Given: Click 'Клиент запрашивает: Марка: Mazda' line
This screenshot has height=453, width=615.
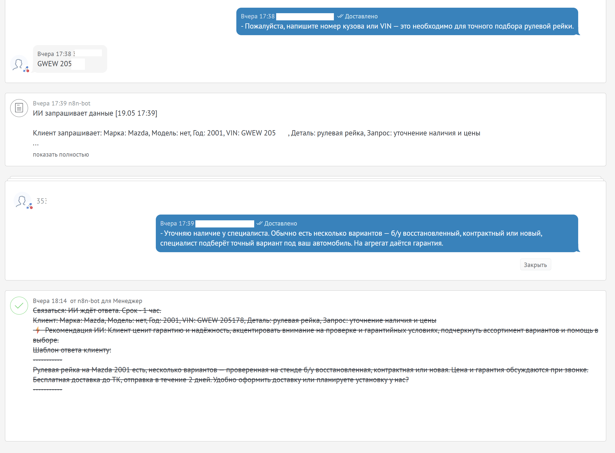Looking at the screenshot, I should (257, 133).
